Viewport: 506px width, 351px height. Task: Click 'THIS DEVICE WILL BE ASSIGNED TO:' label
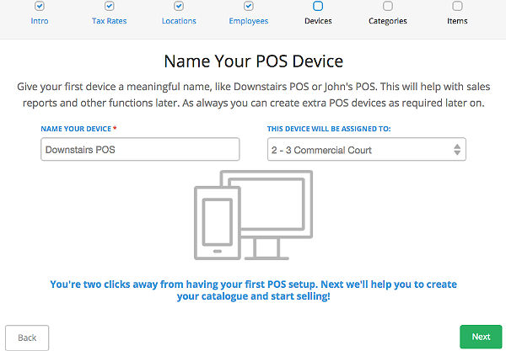pos(329,129)
